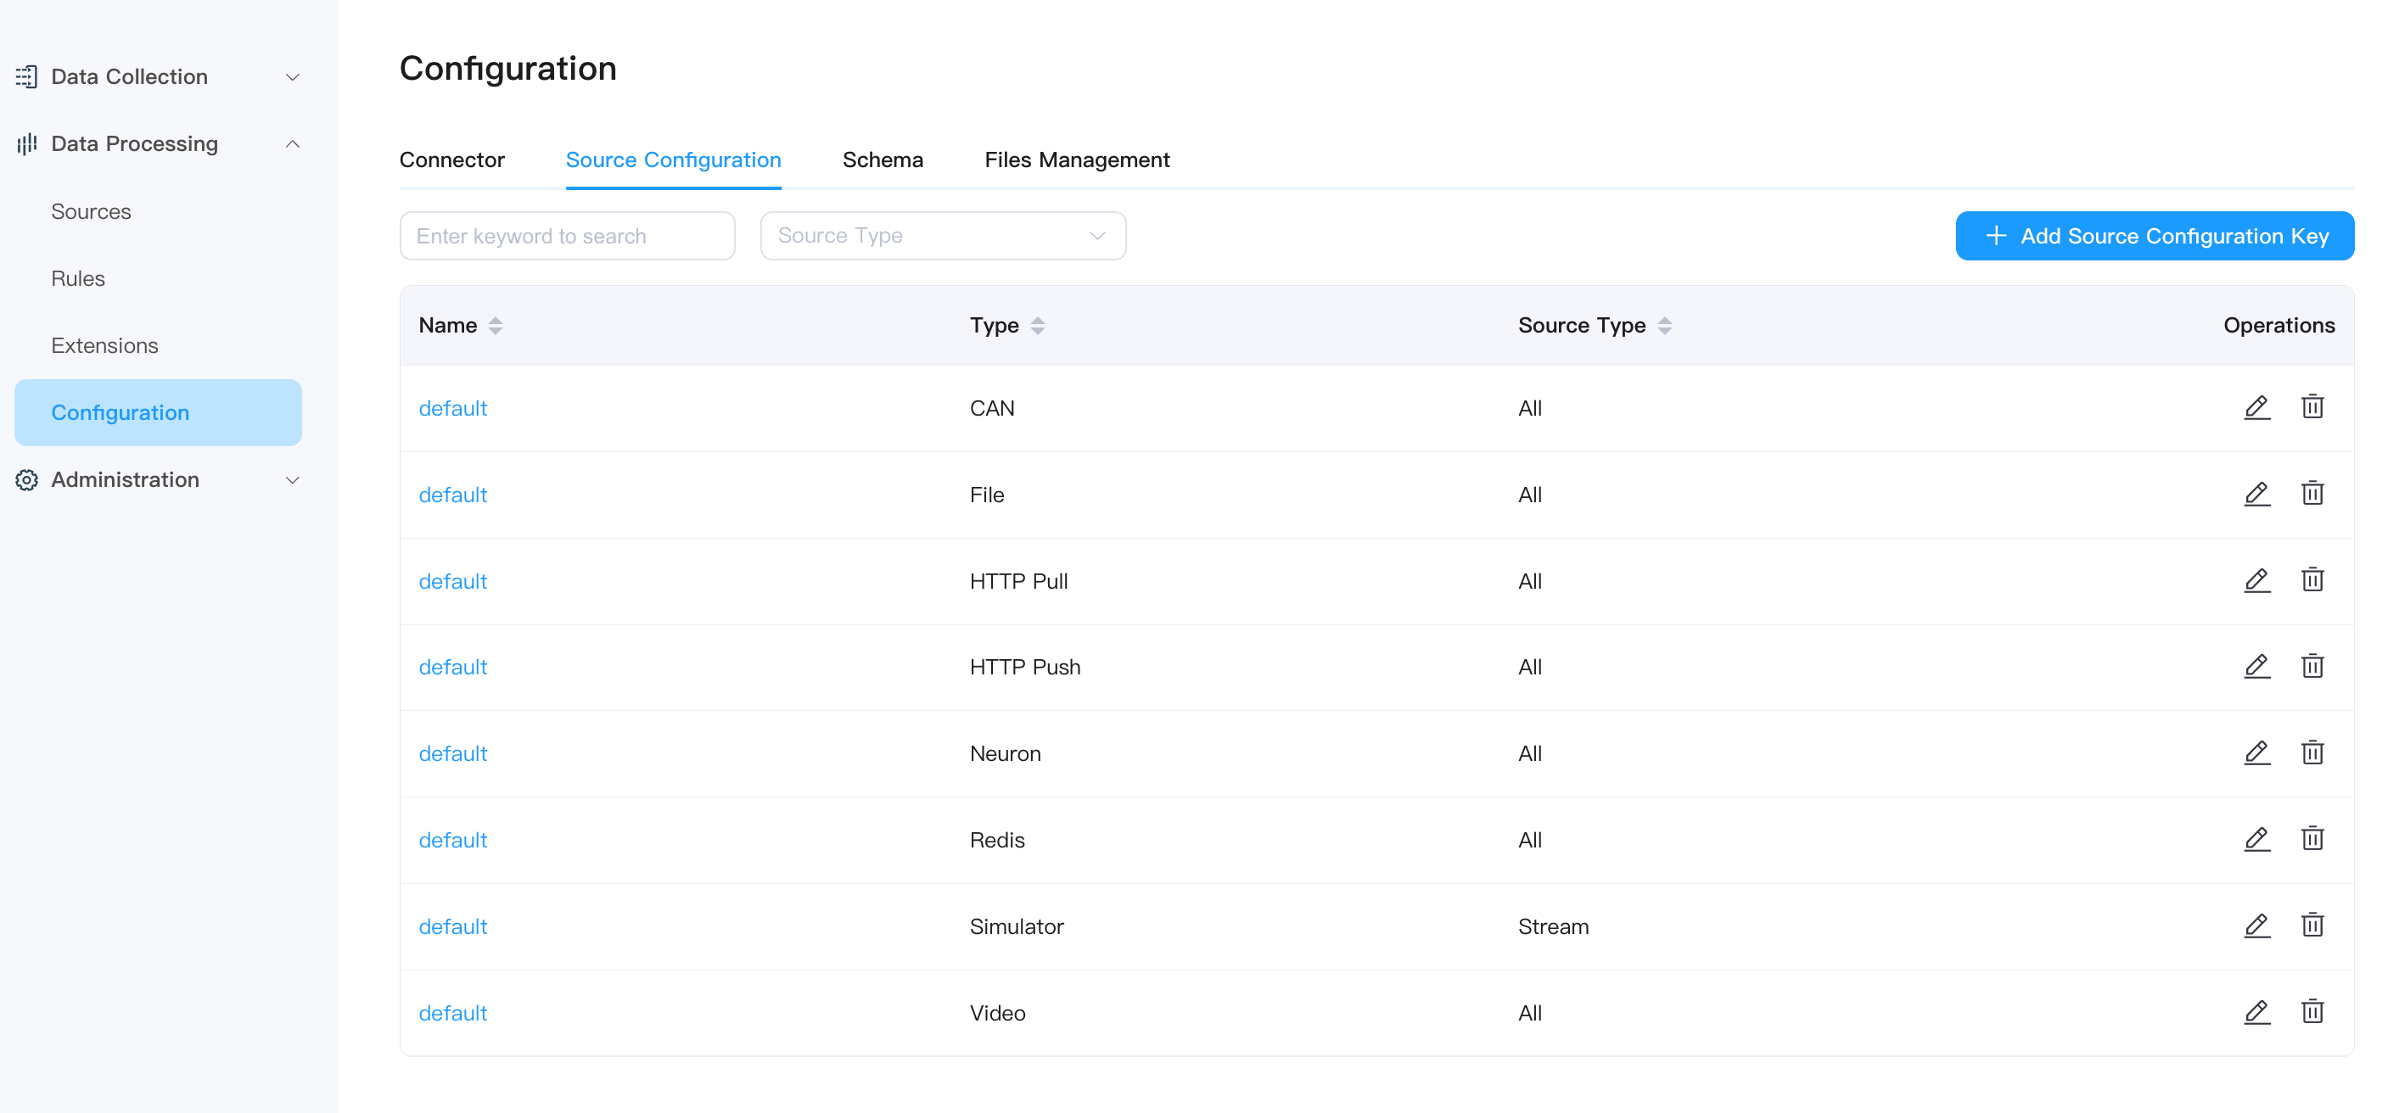Screen dimensions: 2388x1113
Task: Expand the Data Collection menu
Action: pos(158,77)
